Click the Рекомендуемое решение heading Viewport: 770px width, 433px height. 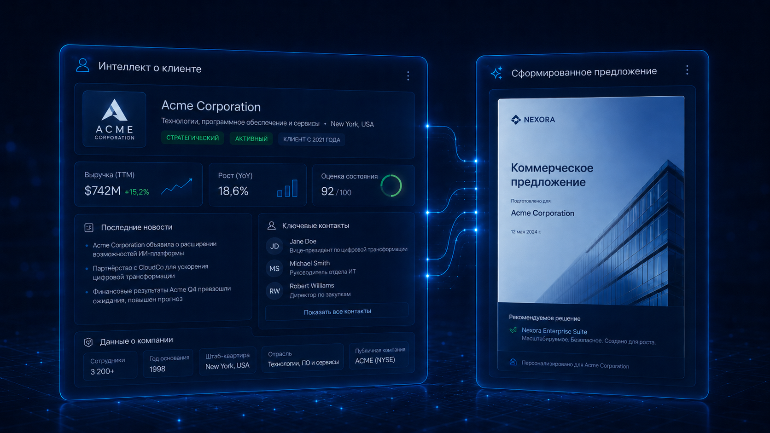pyautogui.click(x=544, y=318)
